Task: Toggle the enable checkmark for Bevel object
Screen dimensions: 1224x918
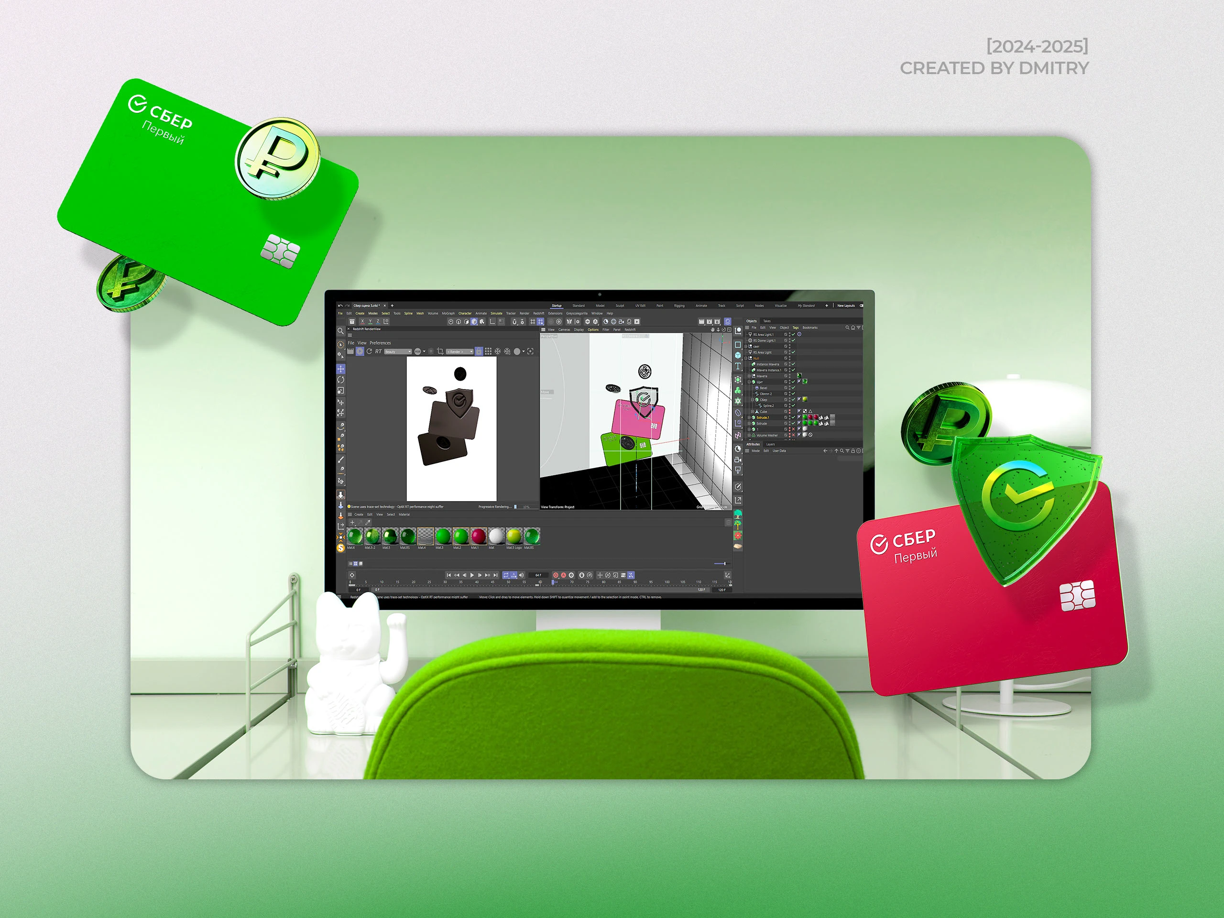Action: (x=793, y=388)
